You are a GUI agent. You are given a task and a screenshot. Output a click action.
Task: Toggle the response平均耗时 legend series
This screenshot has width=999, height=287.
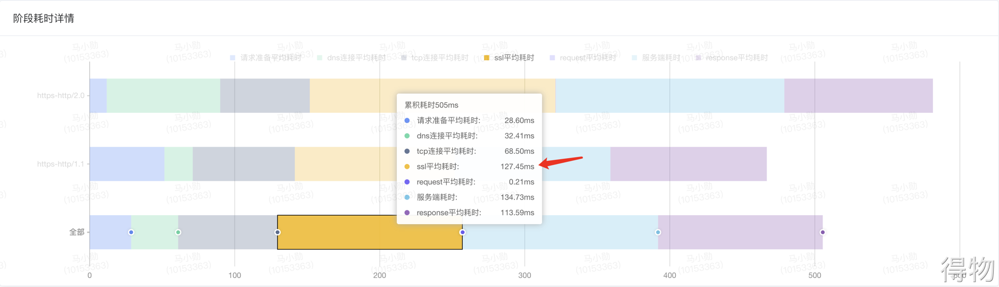[732, 58]
